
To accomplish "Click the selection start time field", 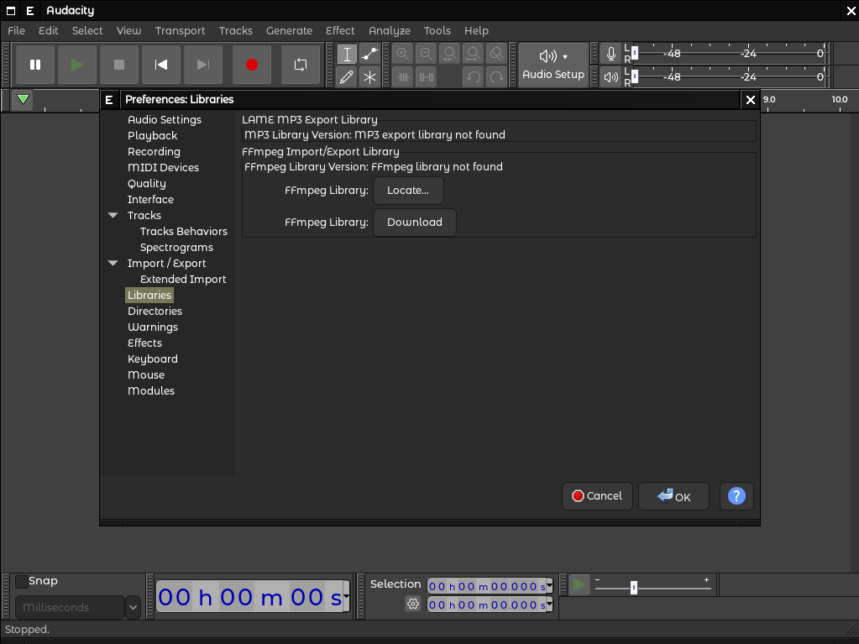I will pos(486,586).
